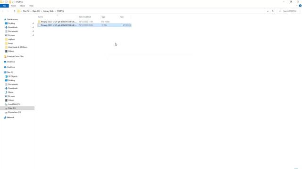The image size is (302, 169).
Task: Open Downloads under Quick access
Action: pos(13,27)
